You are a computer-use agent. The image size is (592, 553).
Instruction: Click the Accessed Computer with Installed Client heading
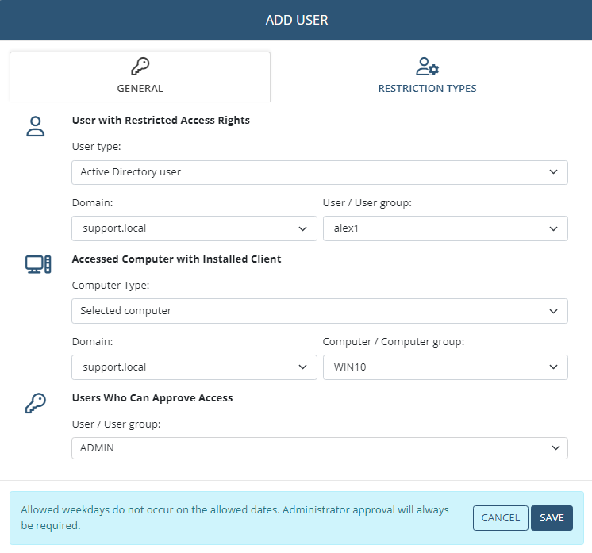click(176, 259)
